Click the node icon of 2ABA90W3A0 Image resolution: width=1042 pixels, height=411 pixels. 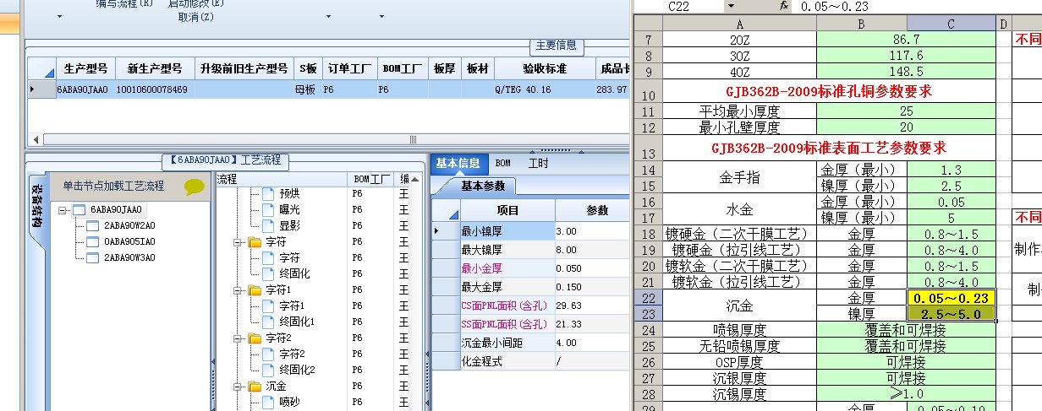(93, 257)
